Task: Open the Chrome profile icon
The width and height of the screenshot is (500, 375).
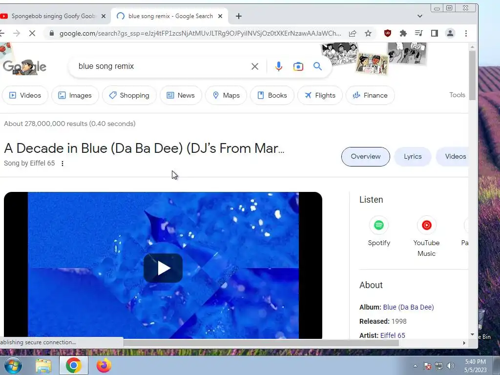Action: point(450,33)
